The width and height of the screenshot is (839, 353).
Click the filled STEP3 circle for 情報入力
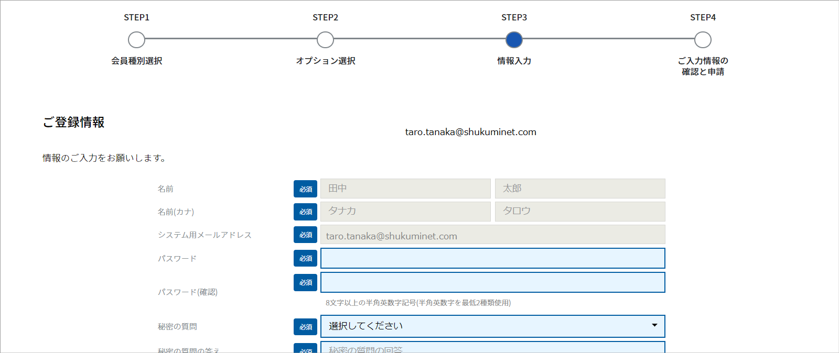[514, 40]
